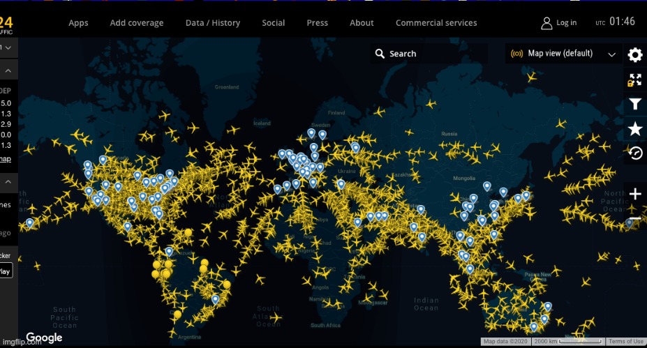Open bookmarks star icon
The width and height of the screenshot is (647, 348).
pos(635,128)
